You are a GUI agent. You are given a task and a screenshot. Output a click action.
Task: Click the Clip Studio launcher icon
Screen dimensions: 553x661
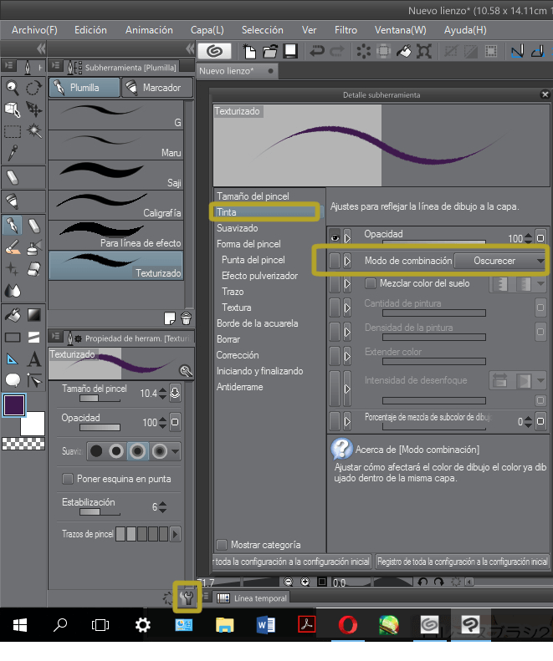pyautogui.click(x=213, y=51)
